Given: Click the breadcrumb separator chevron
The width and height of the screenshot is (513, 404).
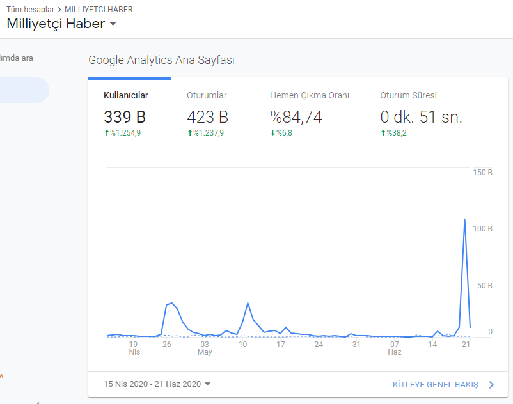Looking at the screenshot, I should 59,10.
